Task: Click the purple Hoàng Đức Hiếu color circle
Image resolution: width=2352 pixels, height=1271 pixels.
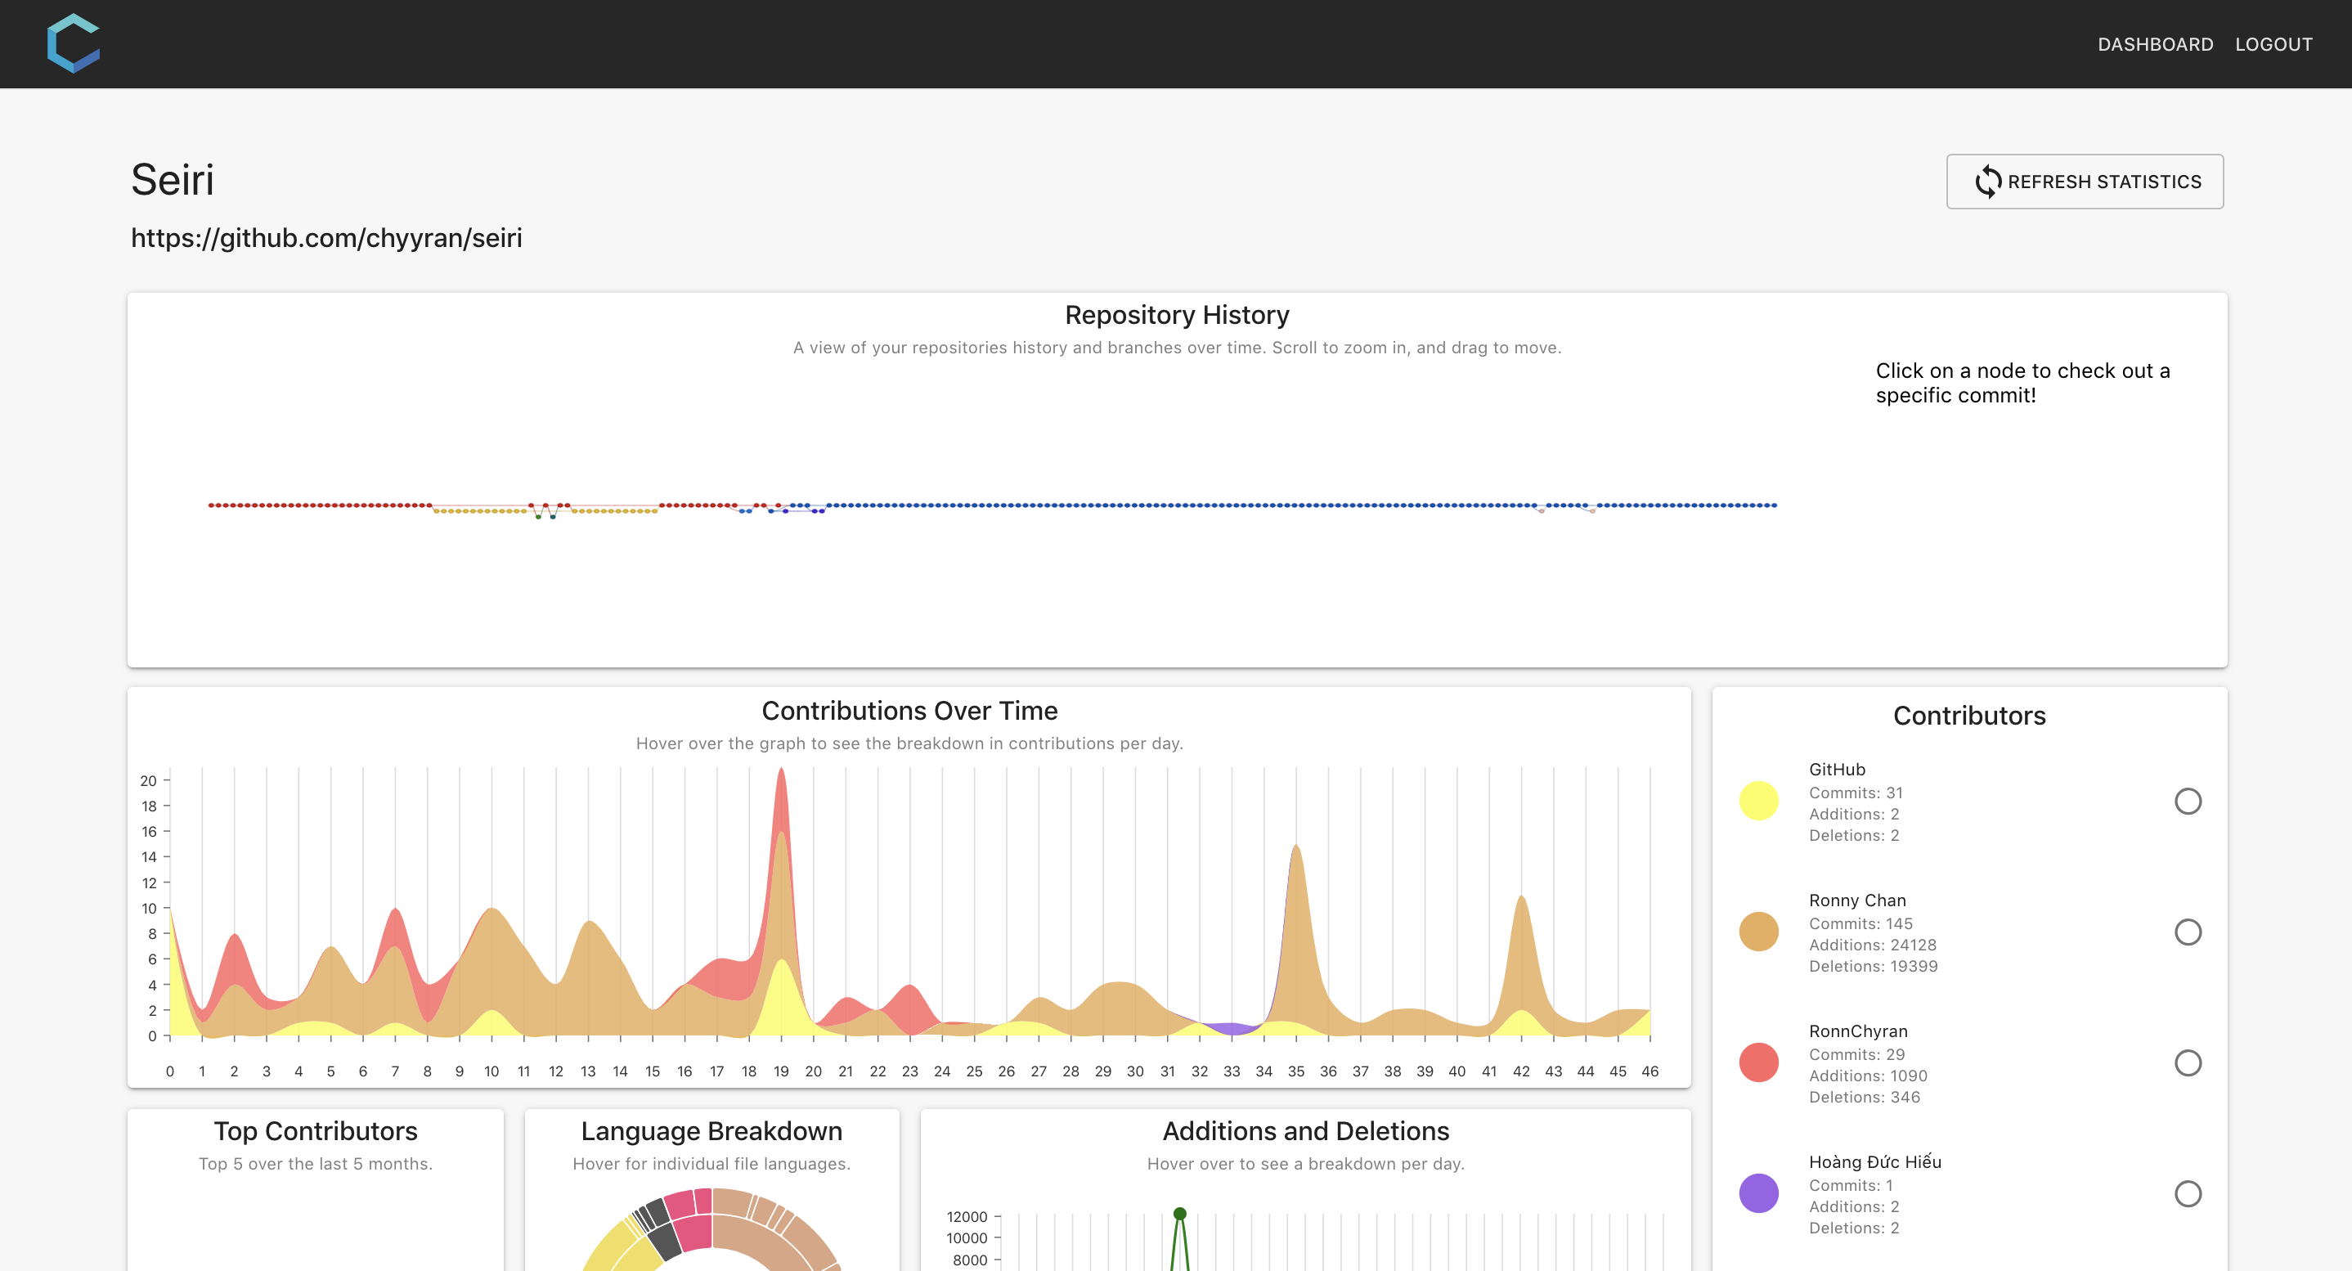Action: pyautogui.click(x=1758, y=1193)
